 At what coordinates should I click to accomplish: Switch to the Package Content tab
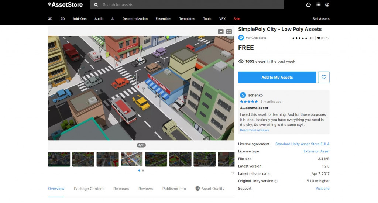89,189
